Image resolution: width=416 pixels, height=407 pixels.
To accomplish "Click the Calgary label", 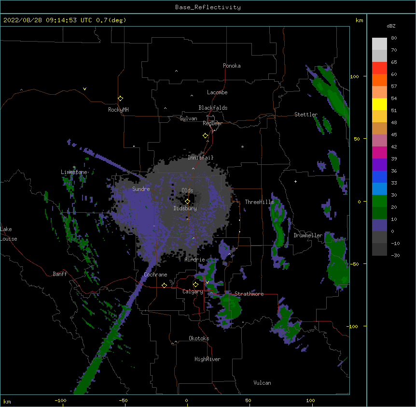I will 193,291.
